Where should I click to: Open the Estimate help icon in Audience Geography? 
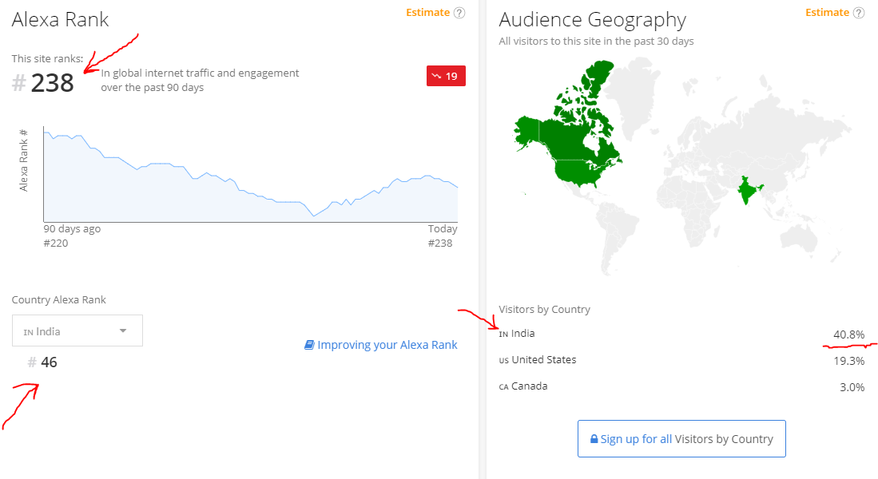[x=858, y=13]
